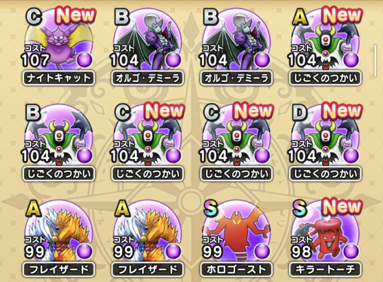Screen dimensions: 383x282
Task: Select the second オルゴ・デミーラ thumbnail
Action: (x=236, y=40)
